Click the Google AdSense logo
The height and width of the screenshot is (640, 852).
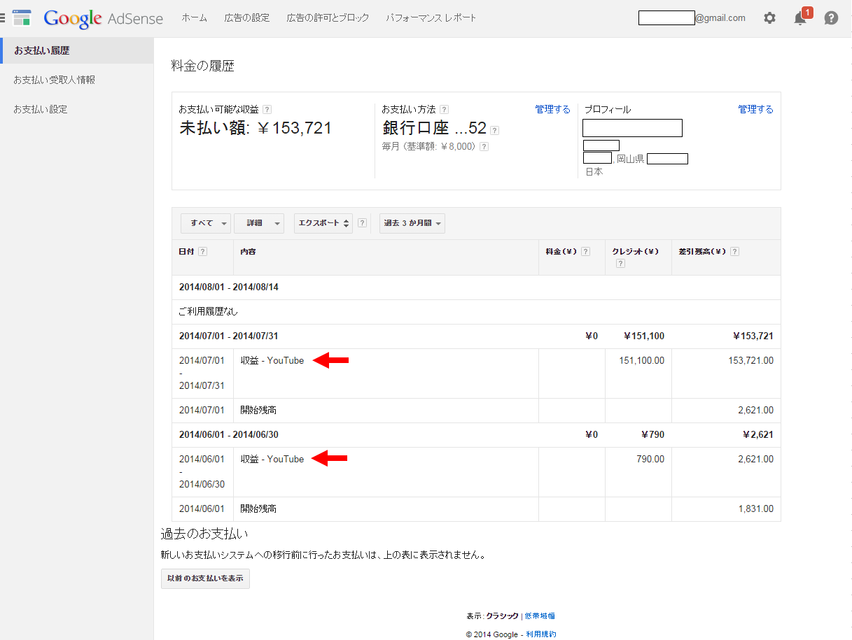point(103,18)
